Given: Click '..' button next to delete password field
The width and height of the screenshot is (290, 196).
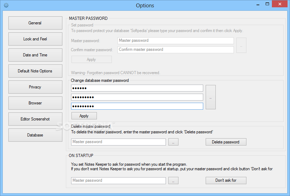Looking at the screenshot, I should (x=173, y=142).
